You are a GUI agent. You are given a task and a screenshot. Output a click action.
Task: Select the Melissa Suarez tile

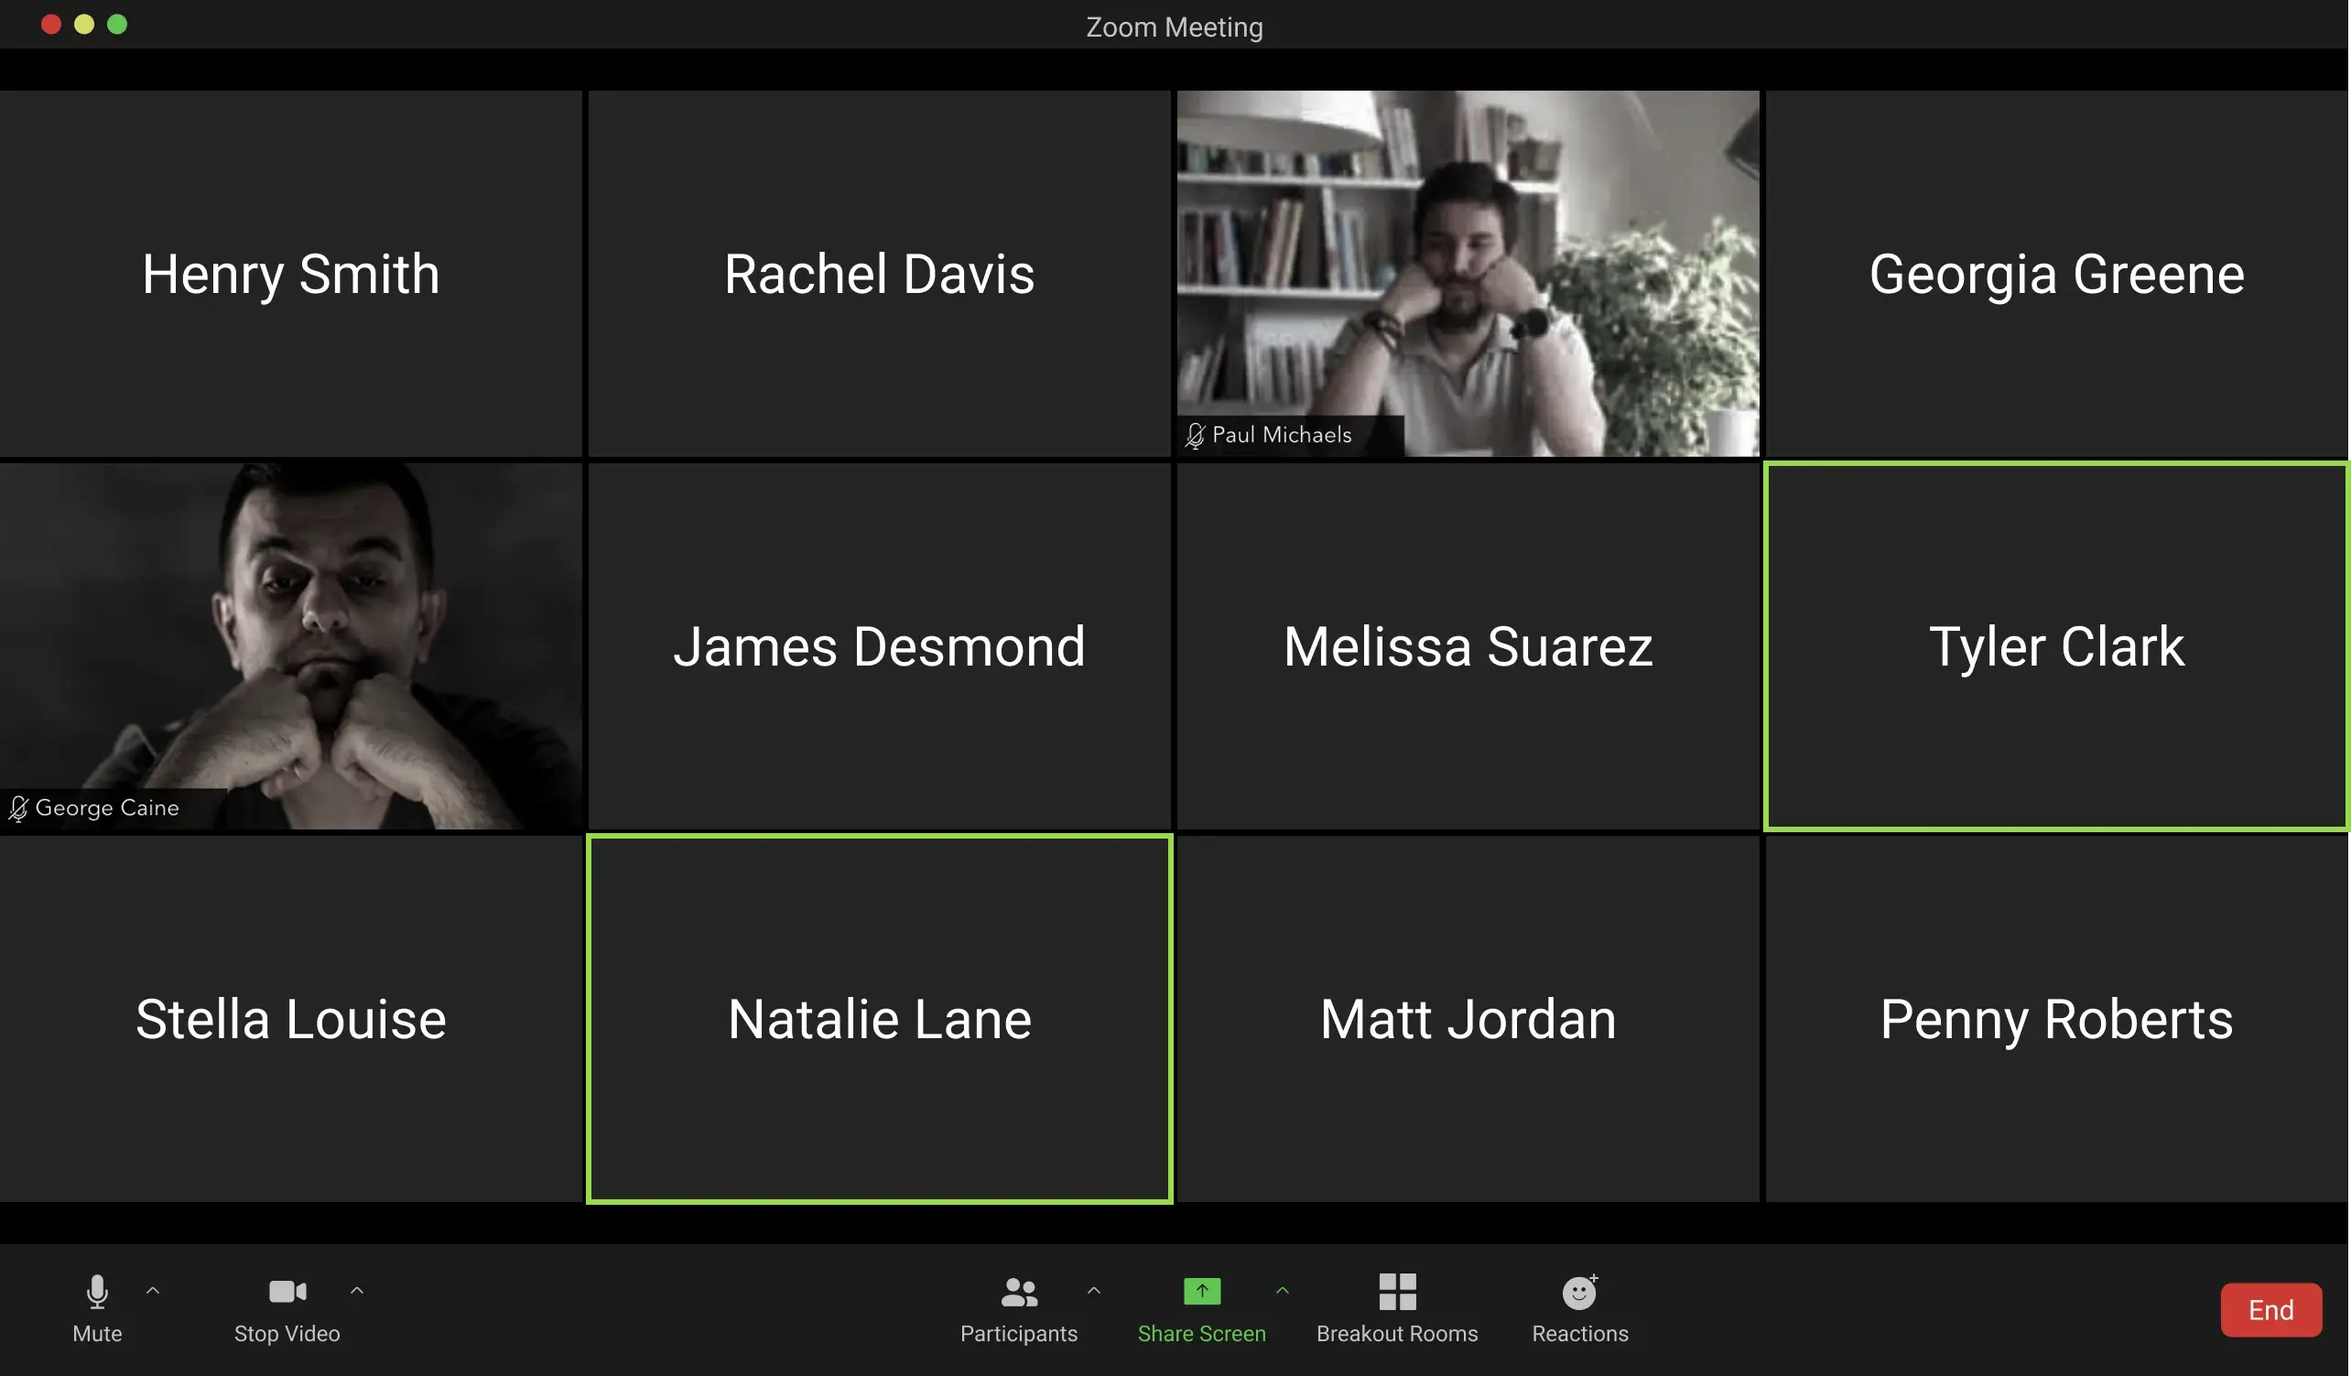[x=1468, y=645]
